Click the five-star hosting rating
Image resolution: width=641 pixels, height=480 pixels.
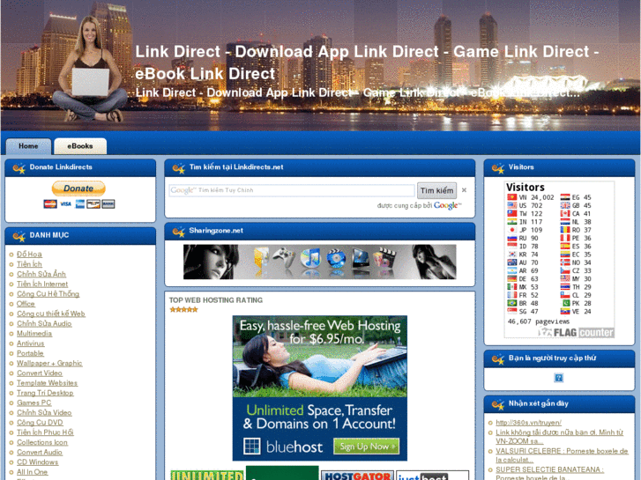[x=183, y=310]
